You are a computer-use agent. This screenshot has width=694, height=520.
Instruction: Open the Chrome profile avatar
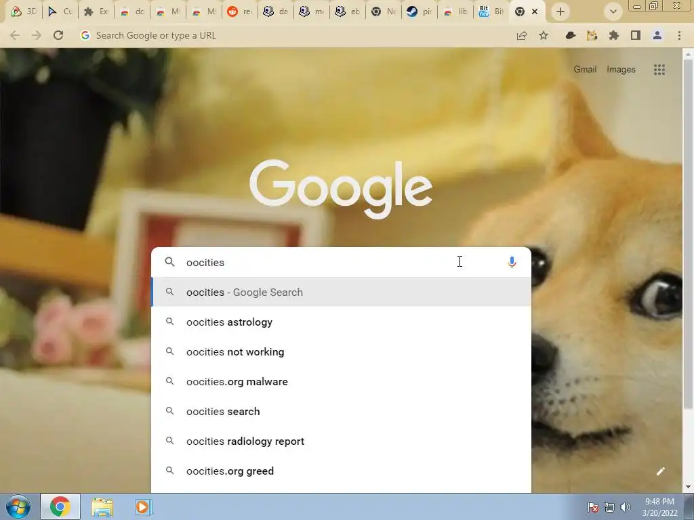(x=657, y=35)
